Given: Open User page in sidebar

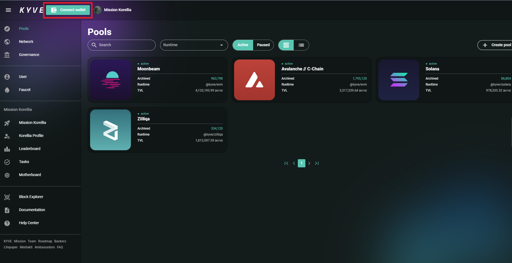Looking at the screenshot, I should click(x=23, y=77).
